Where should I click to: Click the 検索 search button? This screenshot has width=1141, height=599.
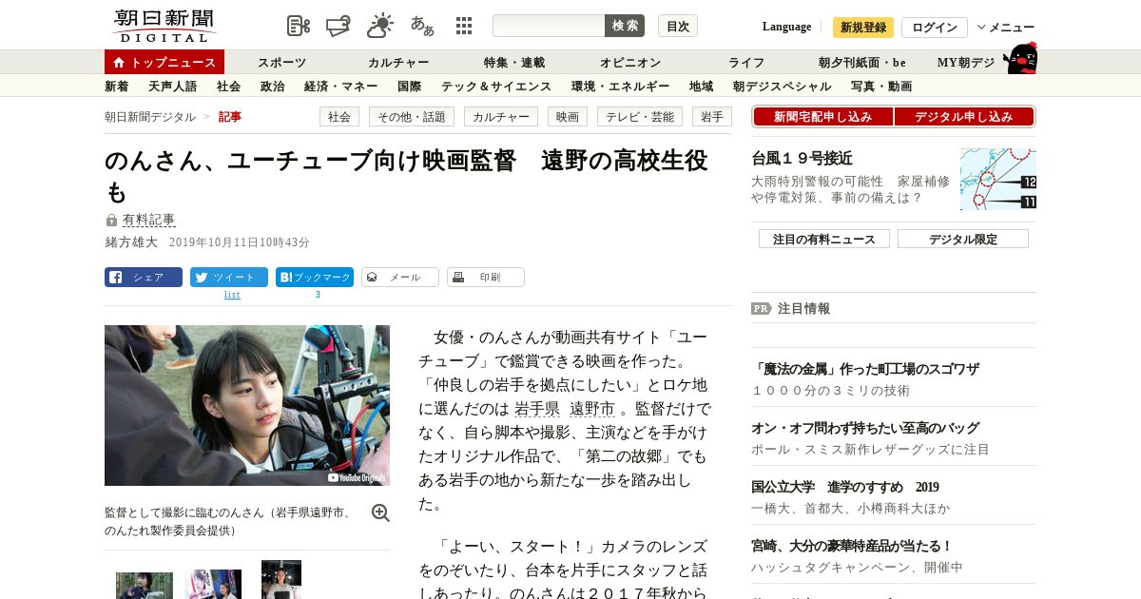point(625,26)
